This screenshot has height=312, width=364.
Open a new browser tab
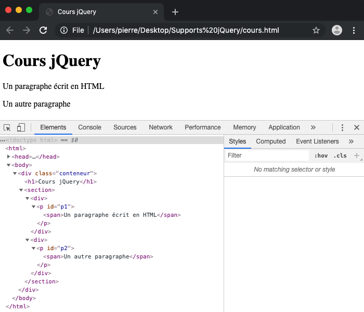pyautogui.click(x=175, y=12)
